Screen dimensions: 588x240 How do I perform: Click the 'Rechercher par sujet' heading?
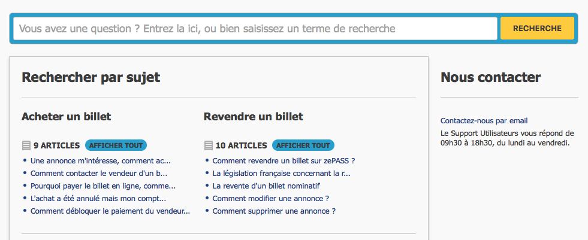[91, 77]
